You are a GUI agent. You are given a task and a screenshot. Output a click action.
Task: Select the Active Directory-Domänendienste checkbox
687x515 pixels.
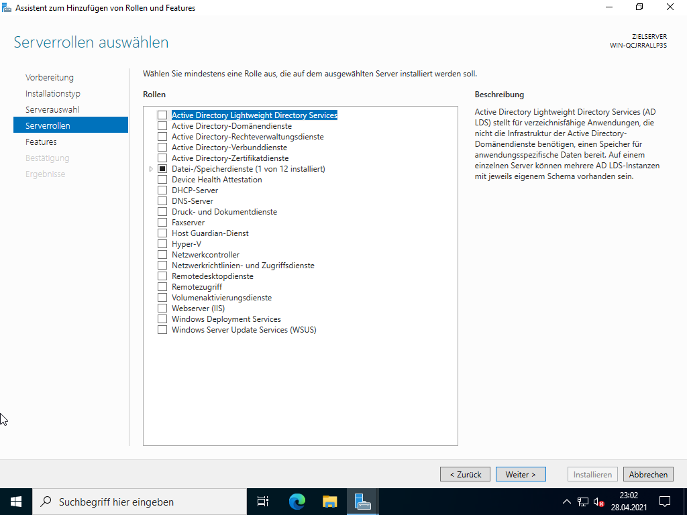(x=162, y=126)
